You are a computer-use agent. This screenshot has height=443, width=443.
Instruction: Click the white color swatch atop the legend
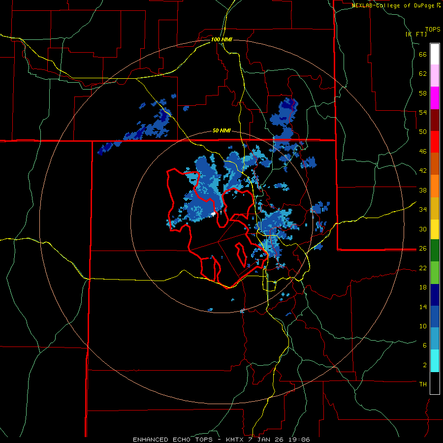pos(435,54)
